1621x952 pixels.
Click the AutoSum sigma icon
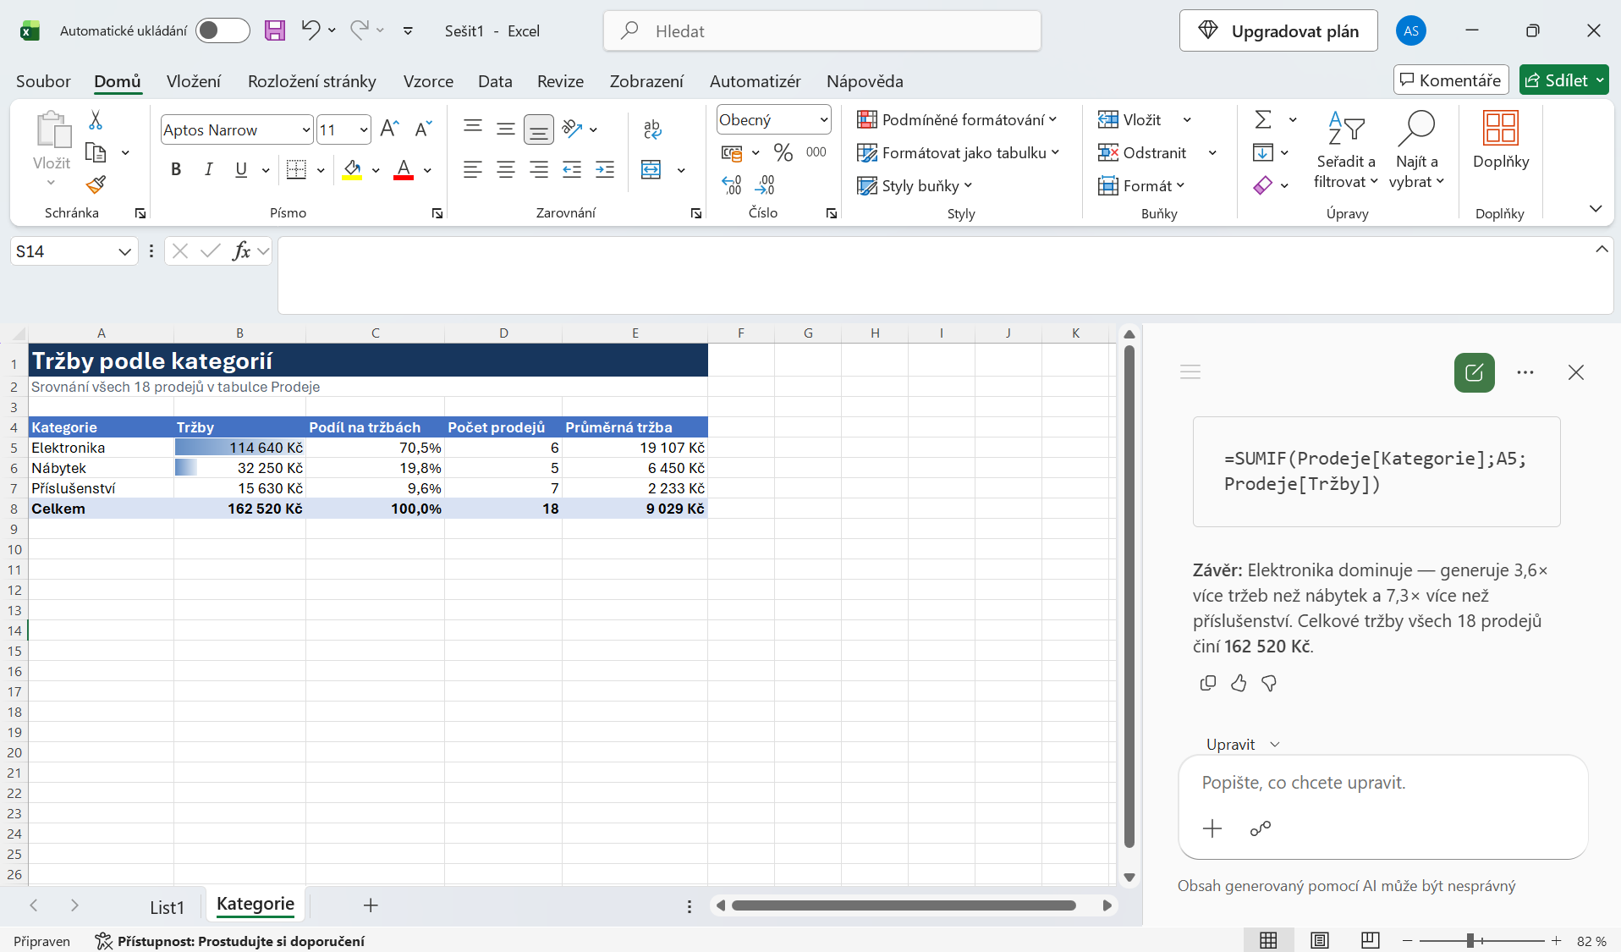[x=1263, y=119]
